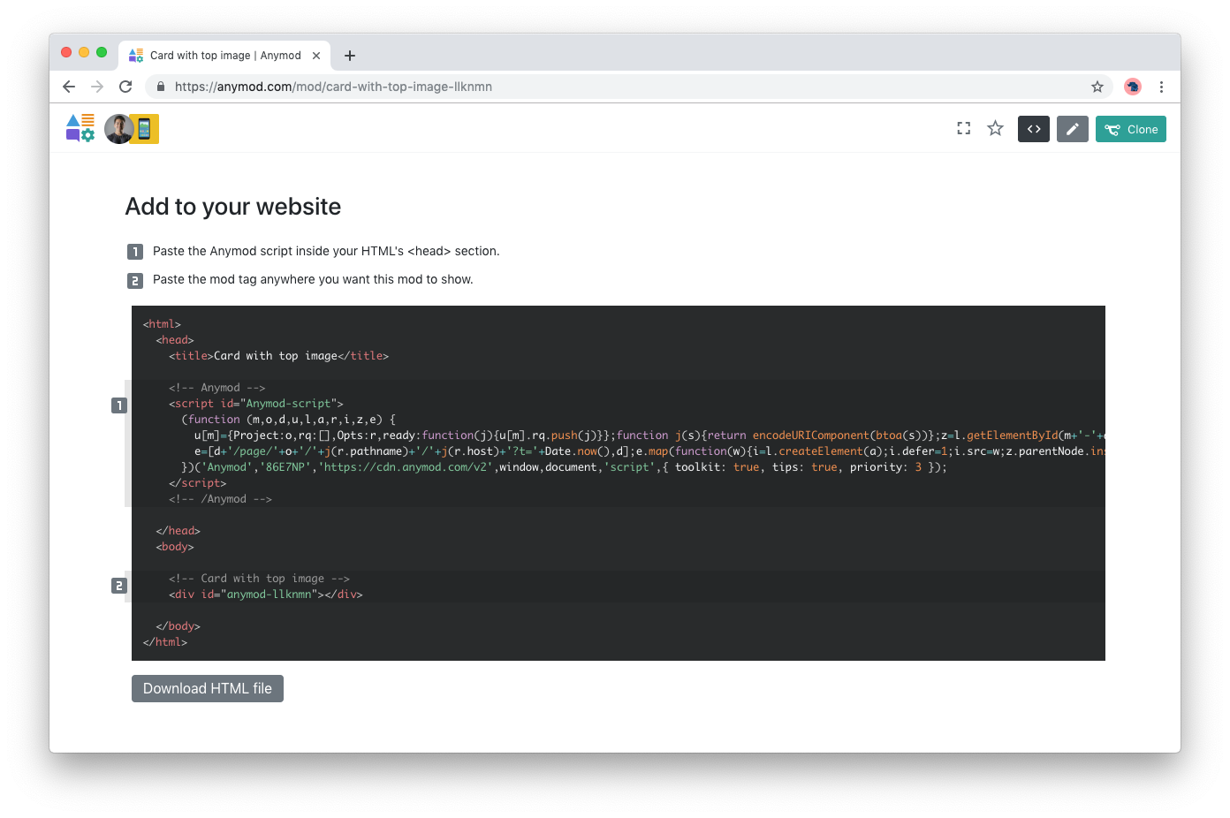
Task: Click the 'Add to your website' heading
Action: pyautogui.click(x=233, y=207)
